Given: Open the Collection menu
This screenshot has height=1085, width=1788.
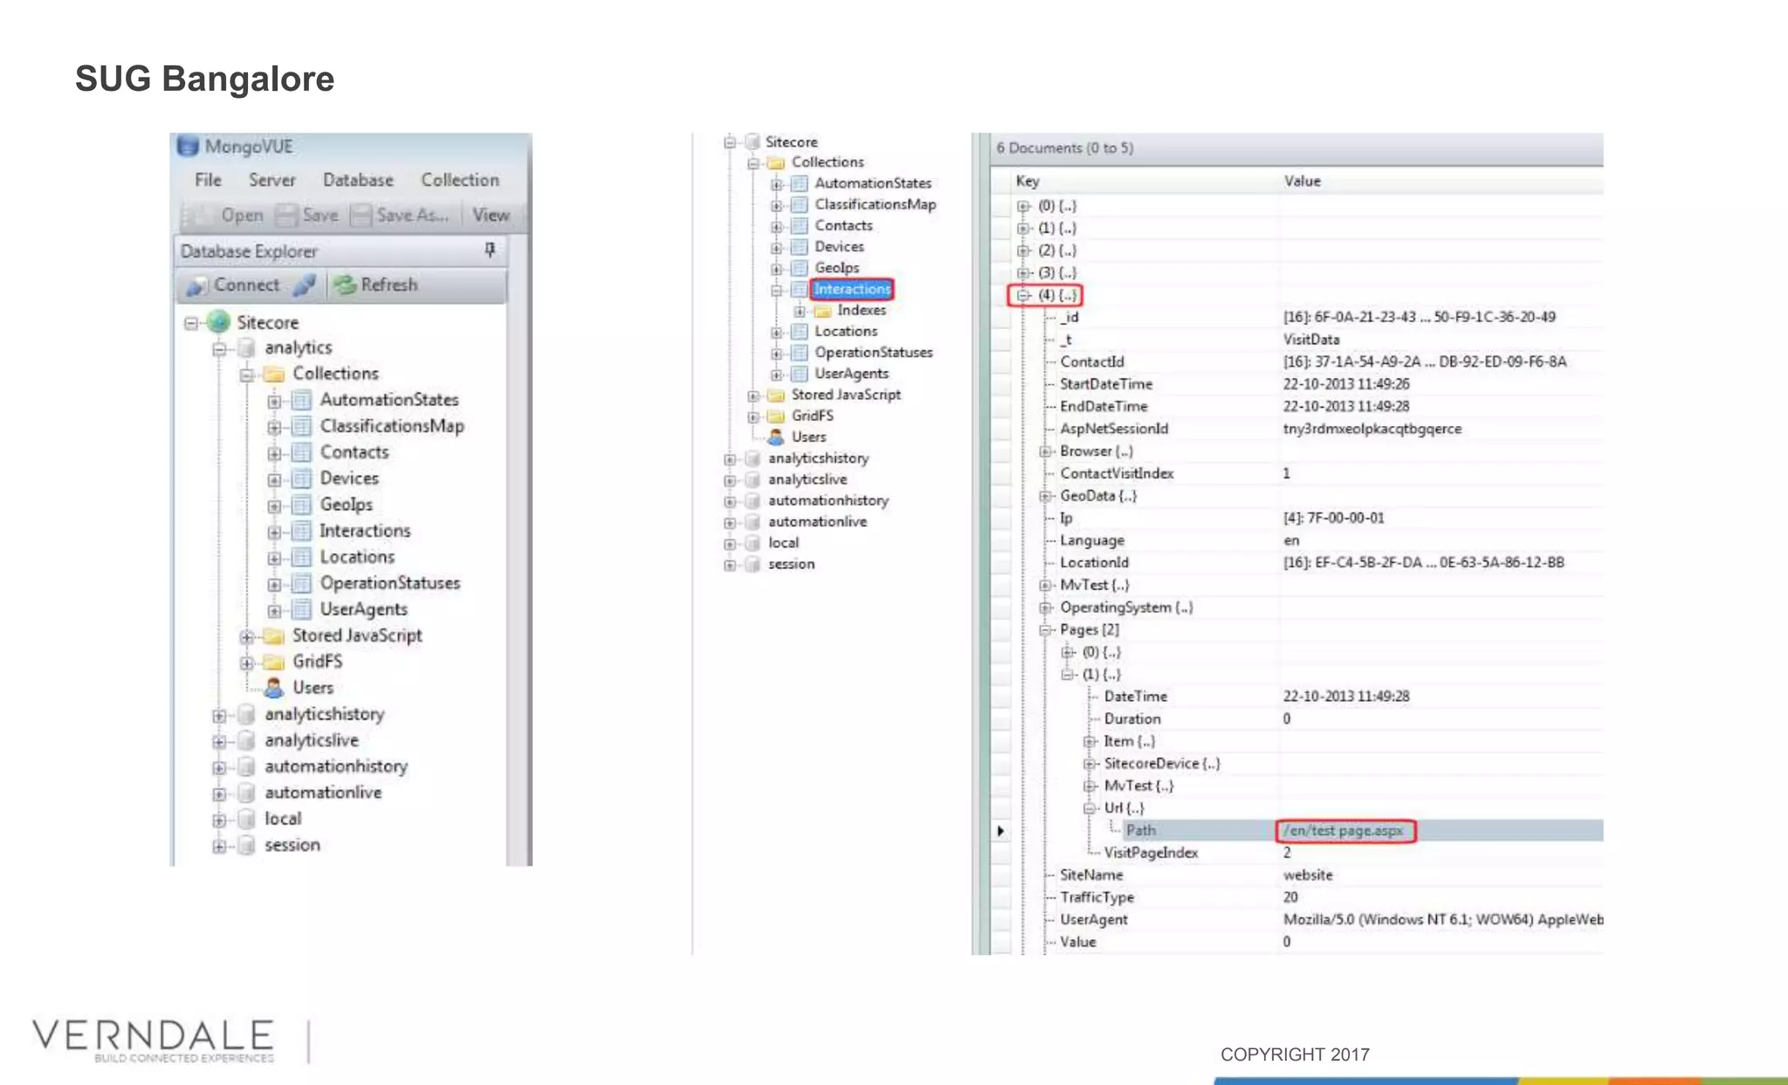Looking at the screenshot, I should tap(460, 180).
